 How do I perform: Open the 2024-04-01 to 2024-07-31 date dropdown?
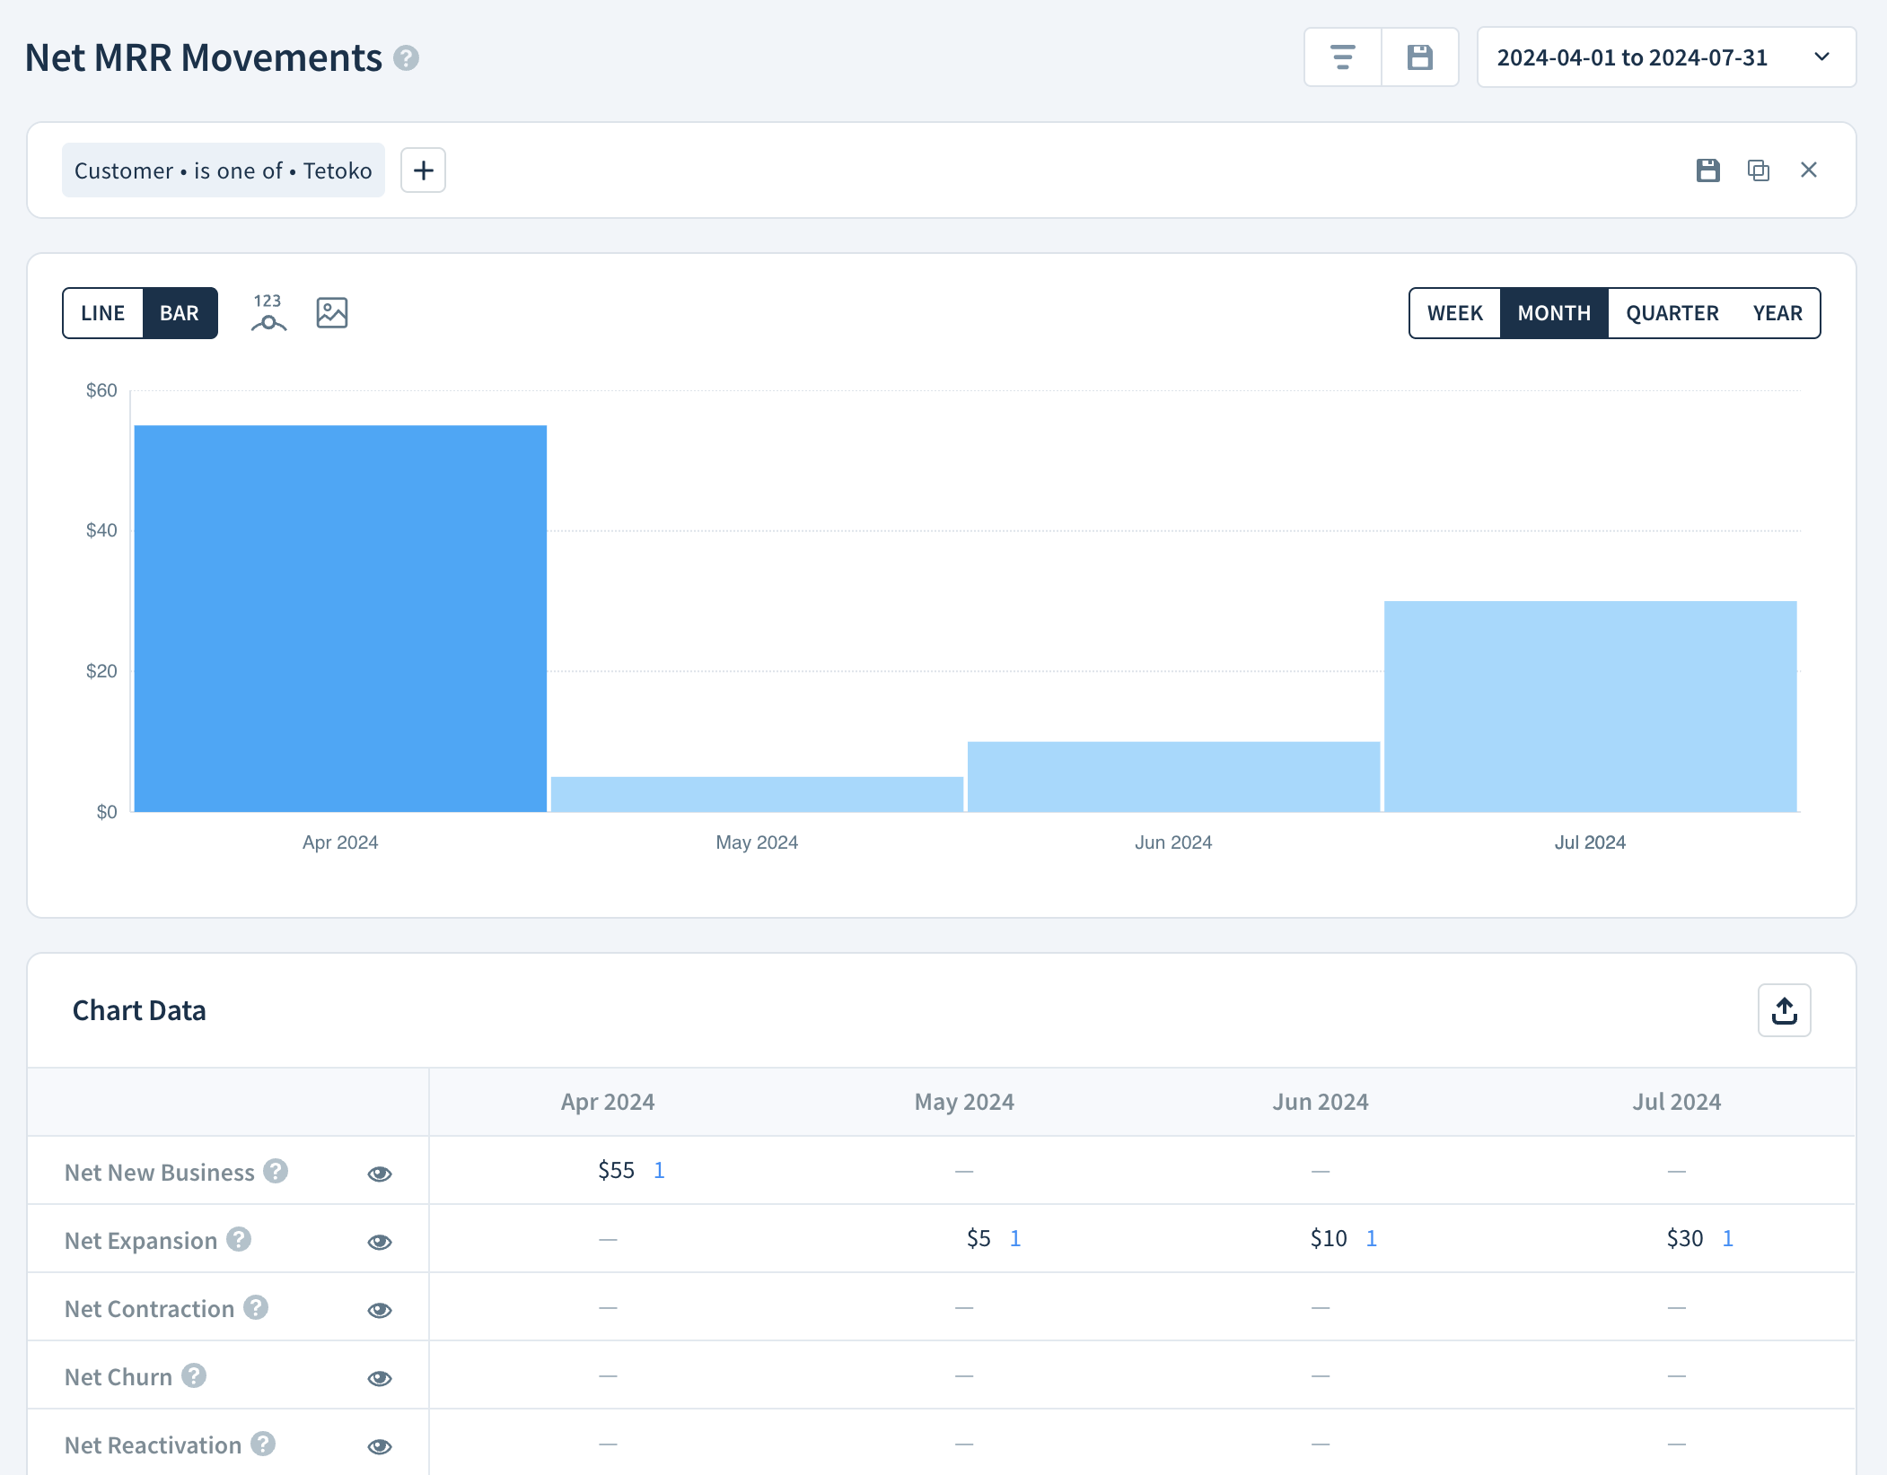[1665, 57]
